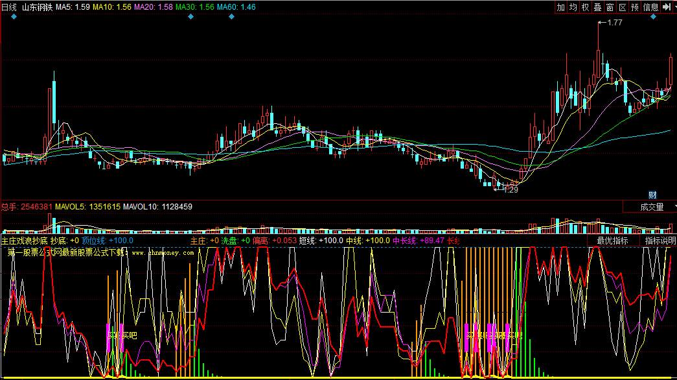Open the www.chnmoney.com link

[163, 252]
